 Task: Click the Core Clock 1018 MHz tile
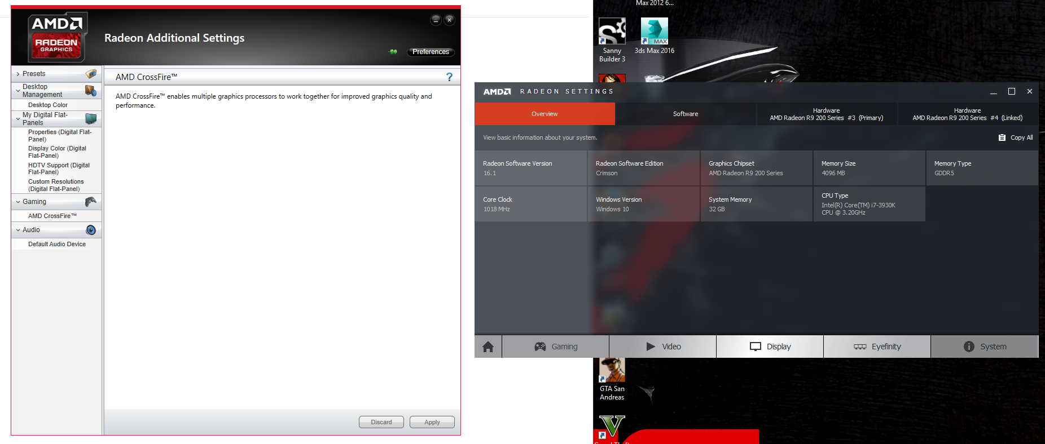tap(530, 204)
